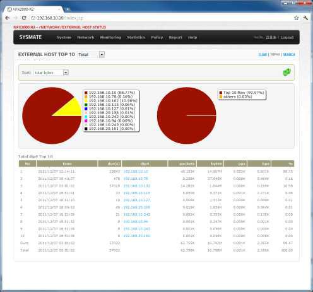The height and width of the screenshot is (292, 313).
Task: Click the green export icon
Action: (286, 72)
